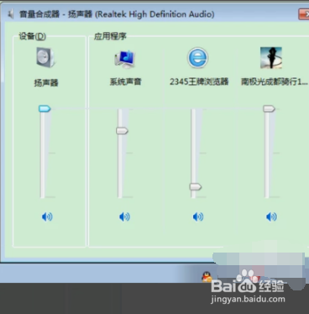Click the 扬声器 volume slider handle

coord(45,109)
